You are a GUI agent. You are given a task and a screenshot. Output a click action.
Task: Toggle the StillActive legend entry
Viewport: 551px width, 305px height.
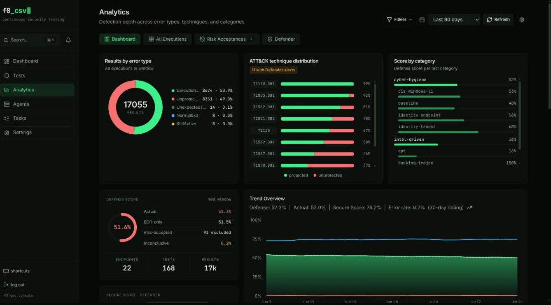coord(202,124)
